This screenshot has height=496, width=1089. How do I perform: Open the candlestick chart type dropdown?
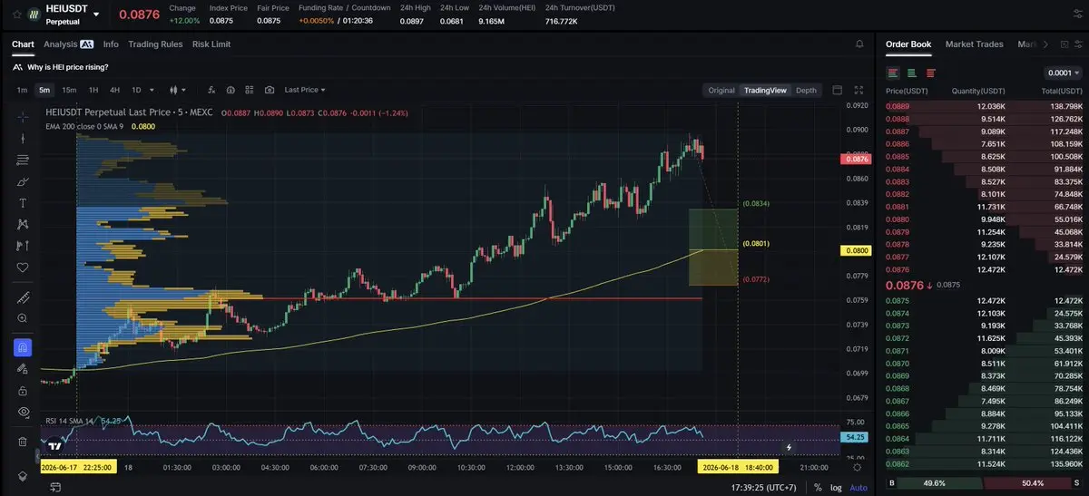click(x=178, y=90)
